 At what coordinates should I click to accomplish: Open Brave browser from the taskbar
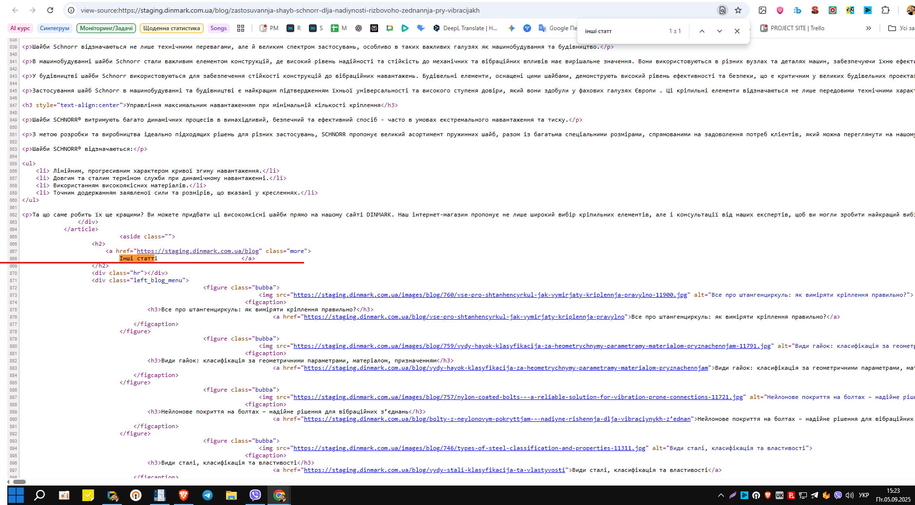184,495
